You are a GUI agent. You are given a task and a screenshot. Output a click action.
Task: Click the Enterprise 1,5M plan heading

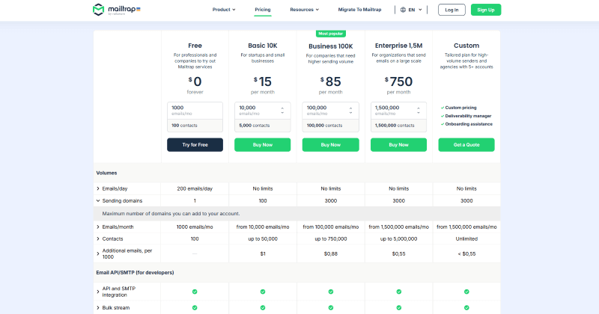coord(398,46)
